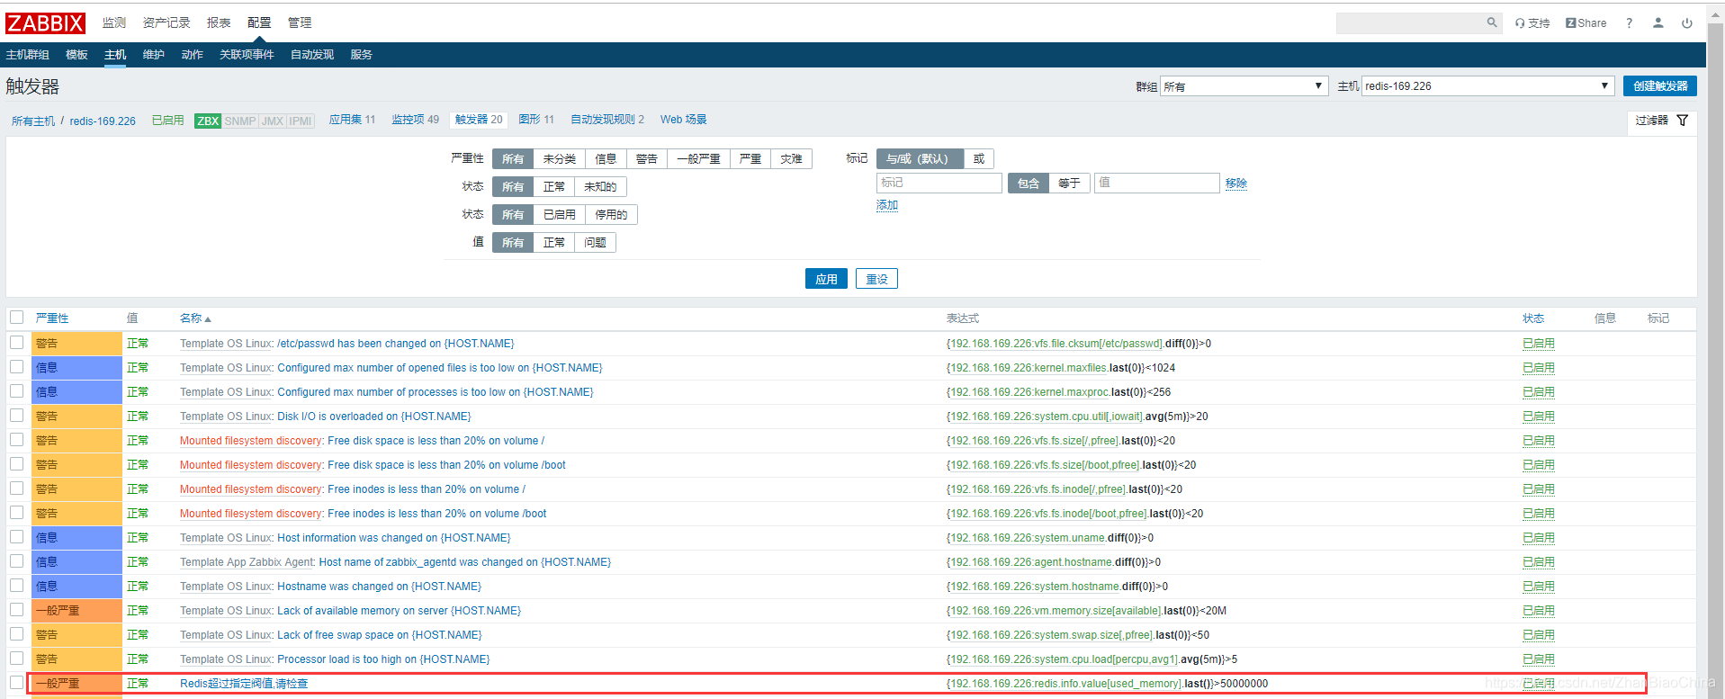Select 停用的 status filter
Viewport: 1725px width, 699px height.
click(611, 215)
